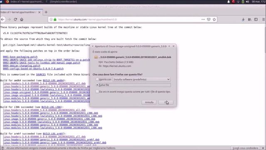Viewport: 266px width, 150px height.
Task: Click the panel clock showing date
Action: point(259,2)
